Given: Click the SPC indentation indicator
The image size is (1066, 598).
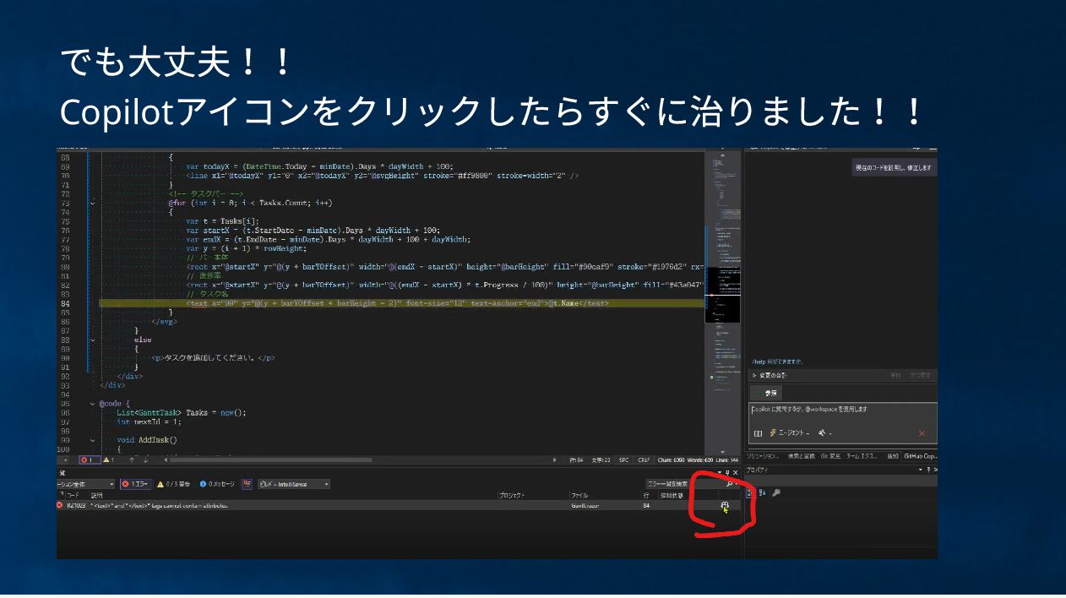Looking at the screenshot, I should (623, 460).
